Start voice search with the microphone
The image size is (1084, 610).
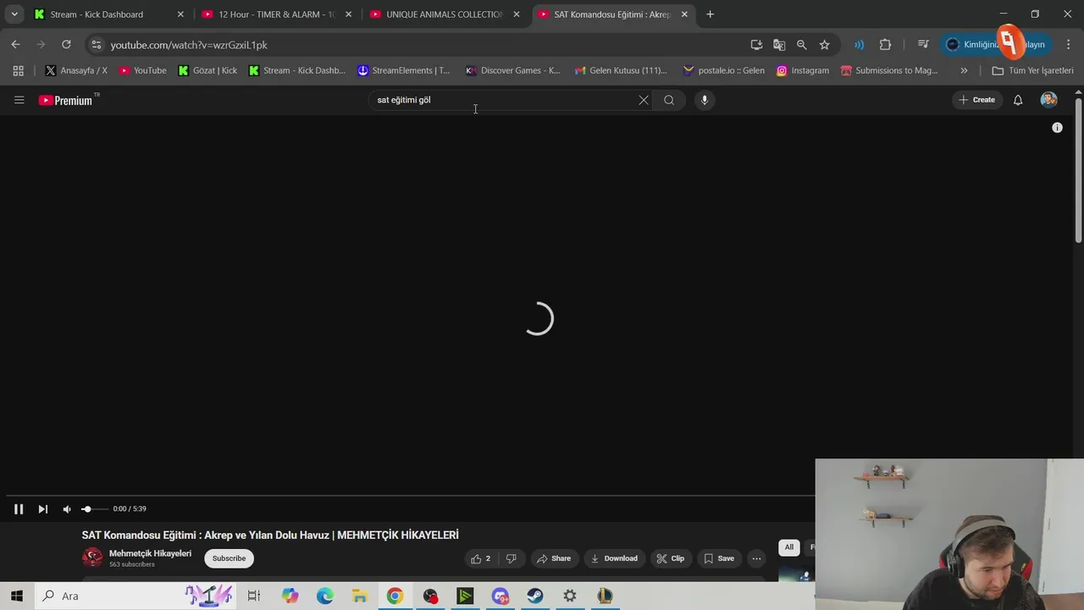pos(704,100)
